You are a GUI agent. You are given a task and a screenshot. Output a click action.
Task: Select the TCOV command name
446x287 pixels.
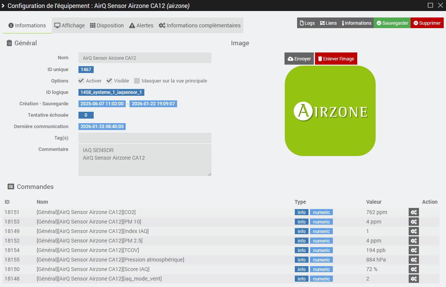click(x=88, y=251)
